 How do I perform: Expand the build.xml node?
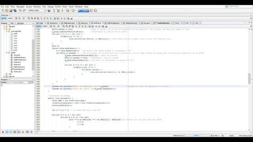click(x=4, y=76)
